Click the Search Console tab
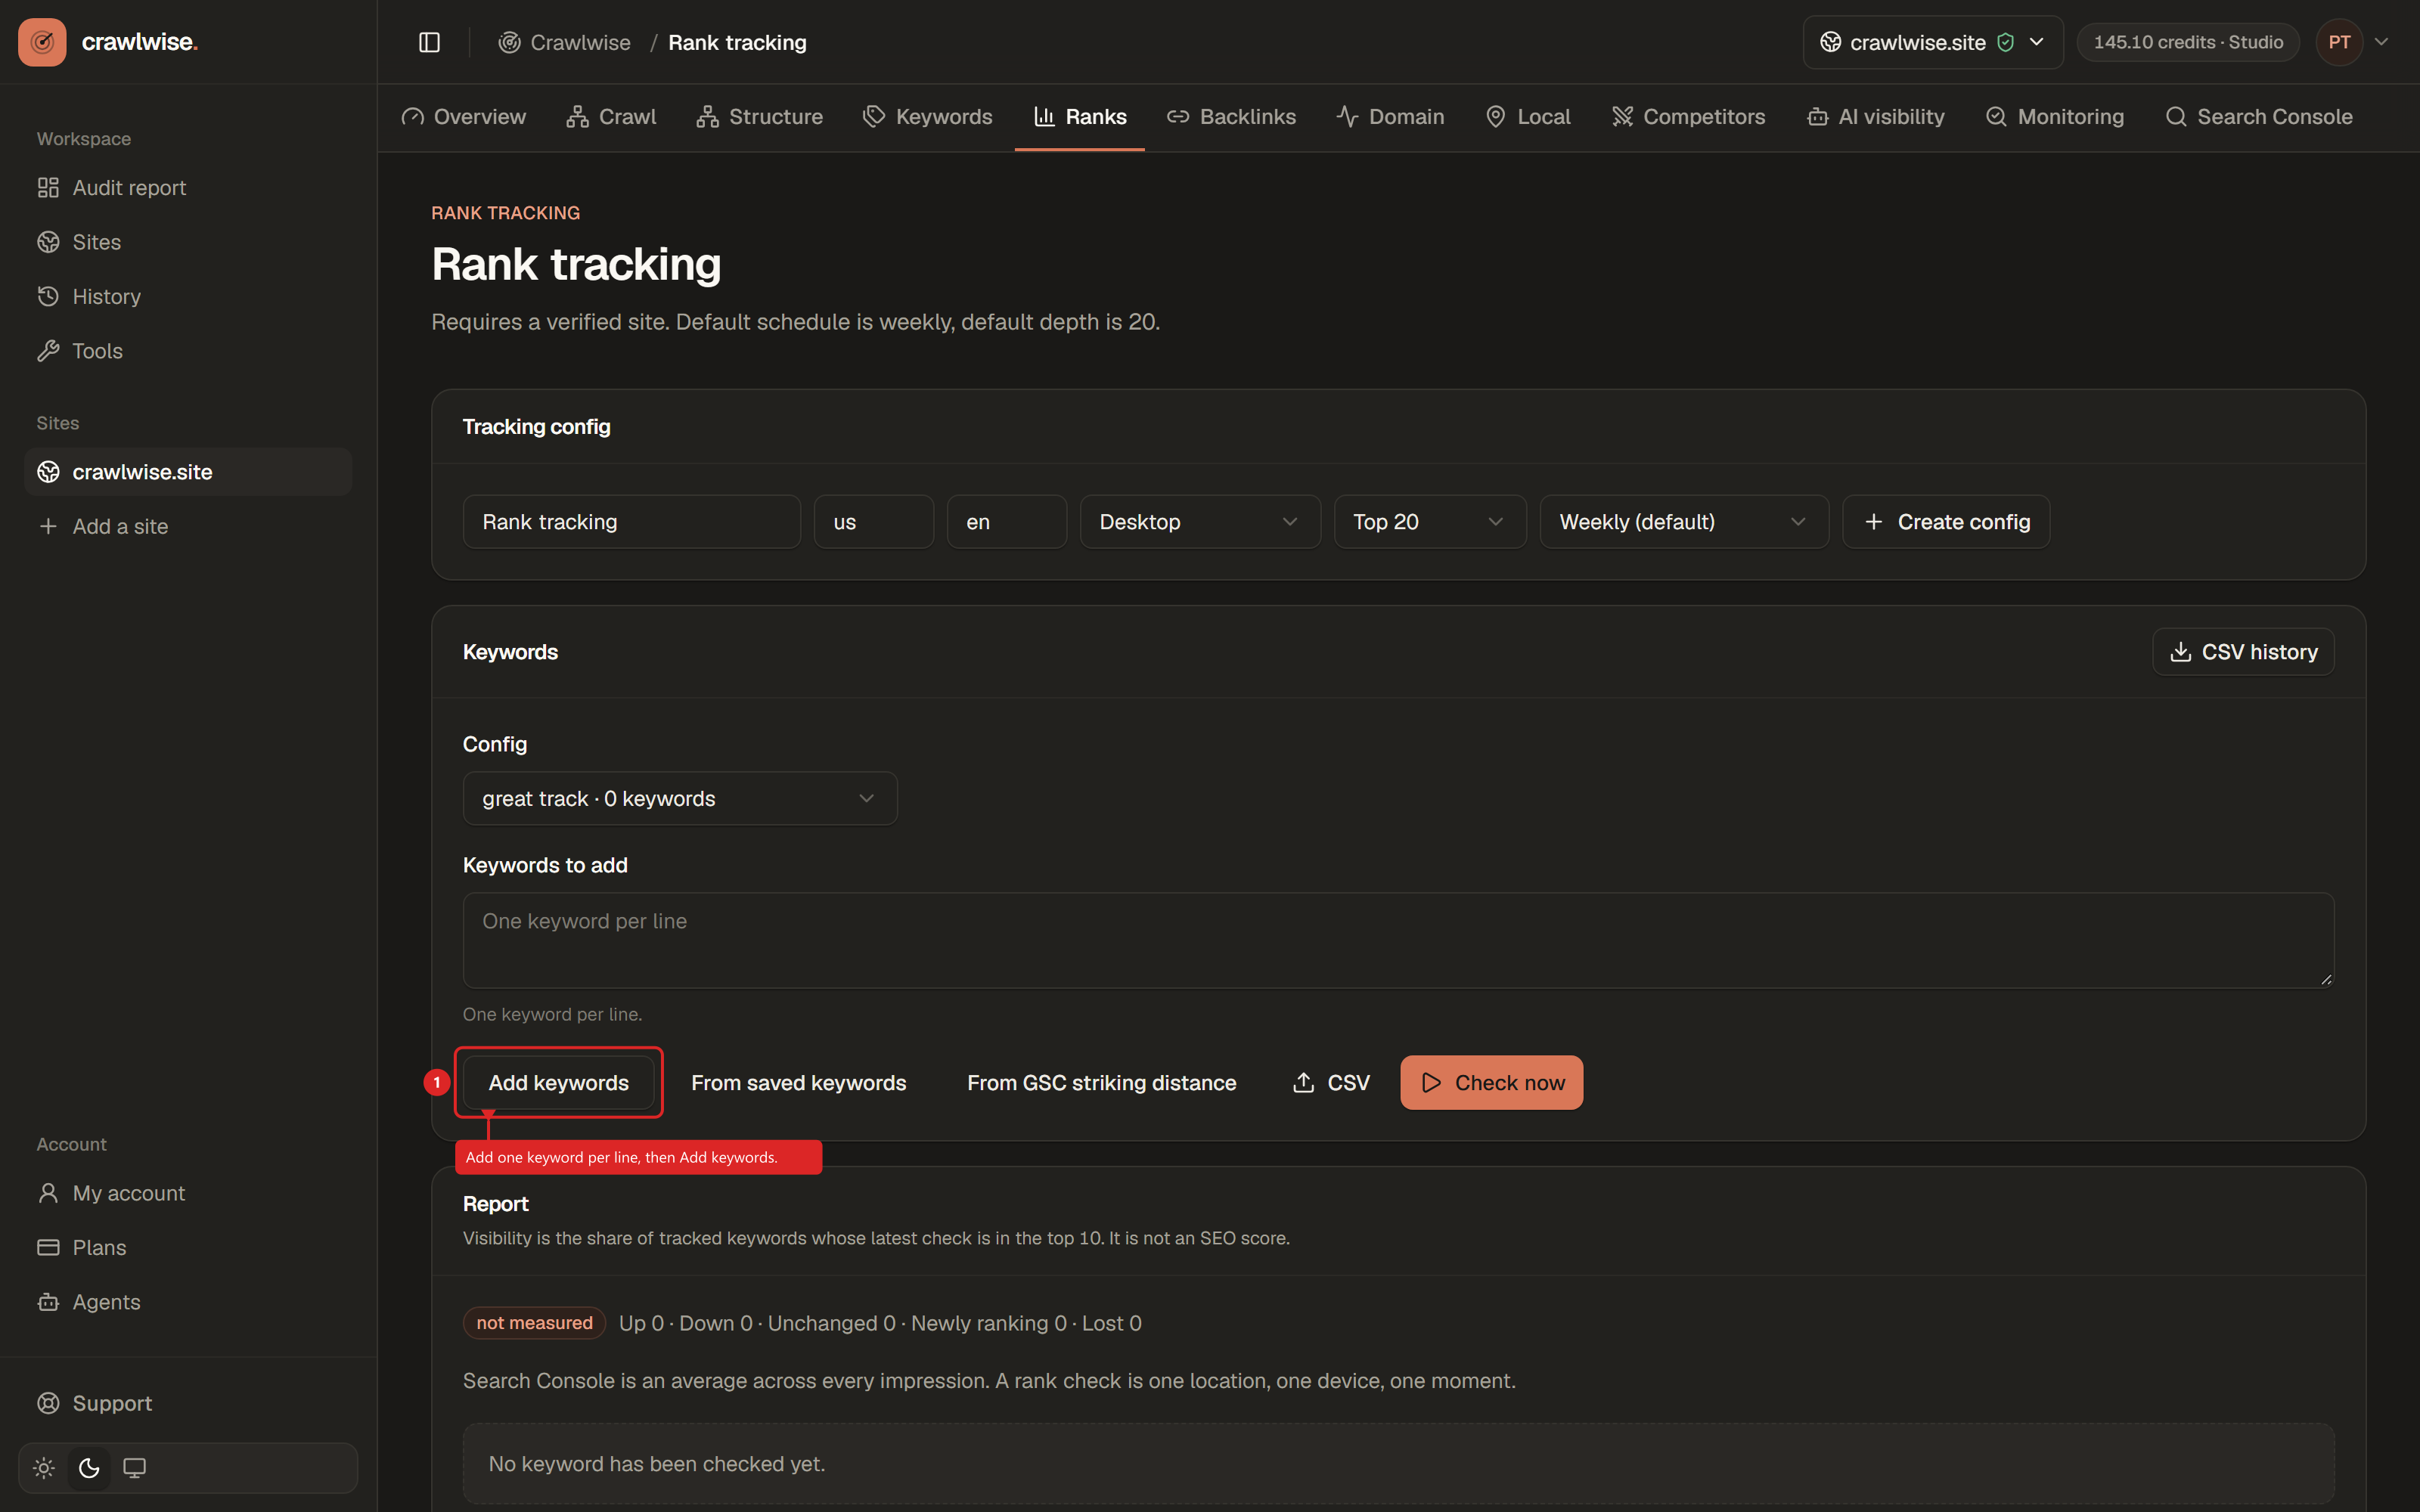This screenshot has width=2420, height=1512. pyautogui.click(x=2259, y=117)
